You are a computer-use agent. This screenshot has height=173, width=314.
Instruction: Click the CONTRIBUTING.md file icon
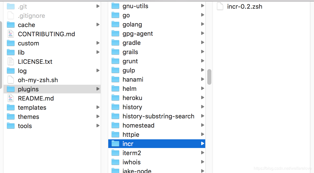[11, 34]
